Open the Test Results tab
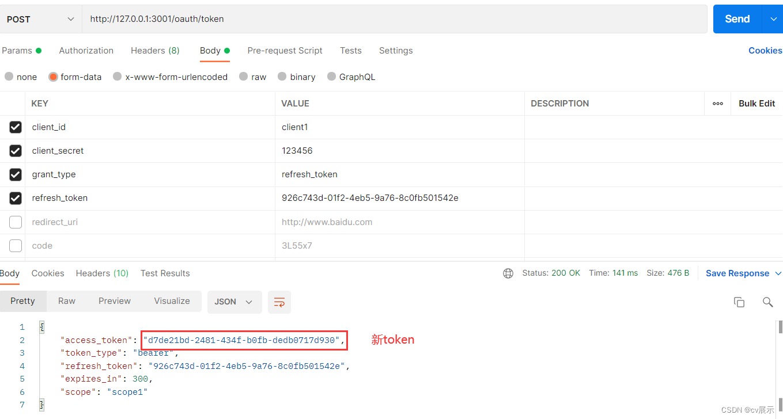Screen dimensions: 783x419 (x=165, y=273)
